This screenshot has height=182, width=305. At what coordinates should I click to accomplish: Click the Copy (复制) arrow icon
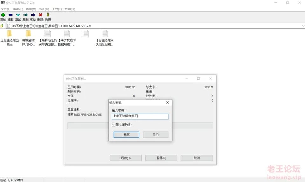[25, 15]
